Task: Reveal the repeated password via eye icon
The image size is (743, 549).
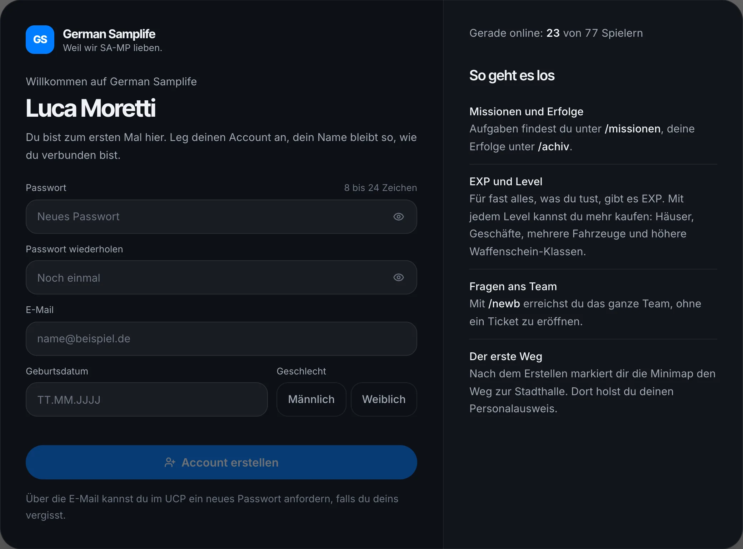Action: tap(399, 277)
